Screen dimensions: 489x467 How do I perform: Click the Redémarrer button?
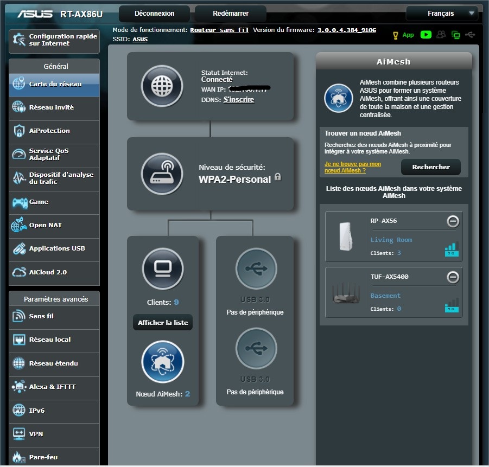click(231, 14)
